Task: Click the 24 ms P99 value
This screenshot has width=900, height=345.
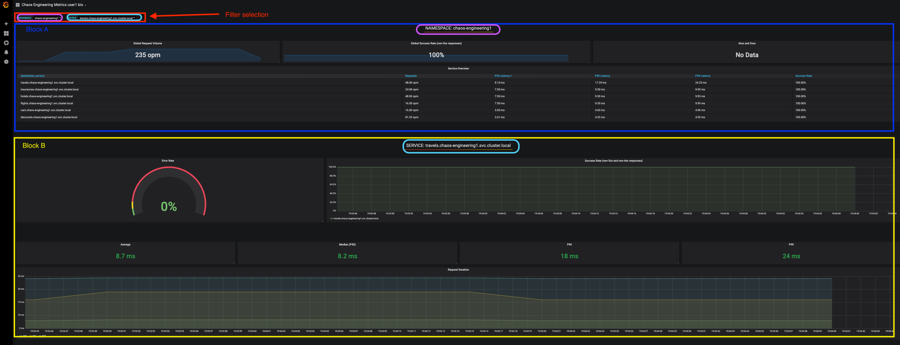Action: 791,256
